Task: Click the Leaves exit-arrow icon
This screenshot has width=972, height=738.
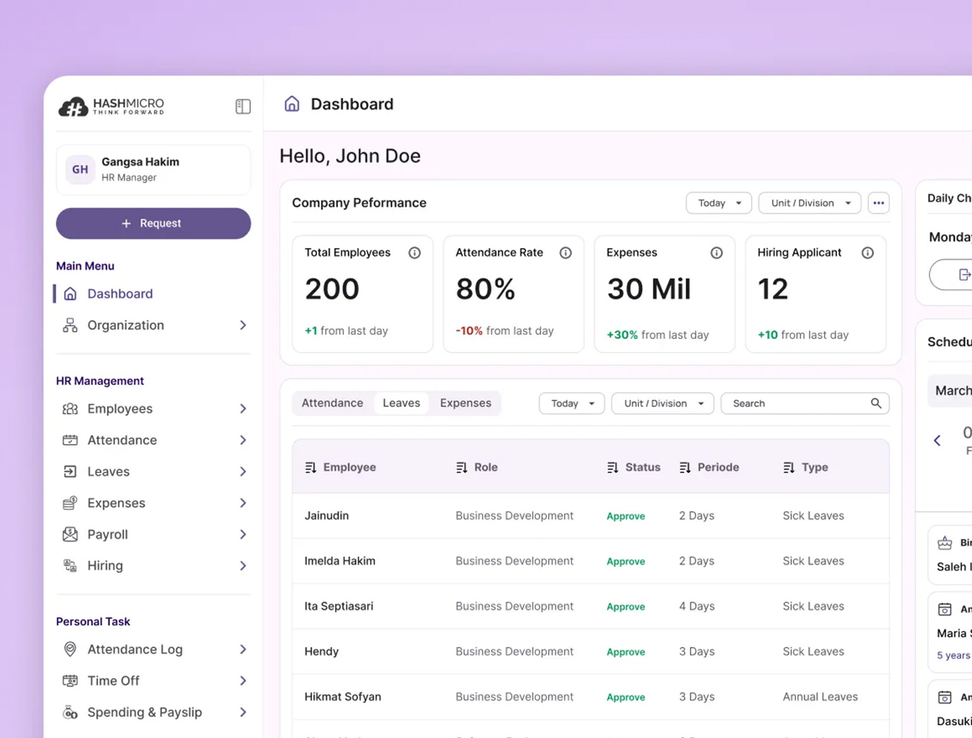Action: [x=70, y=472]
